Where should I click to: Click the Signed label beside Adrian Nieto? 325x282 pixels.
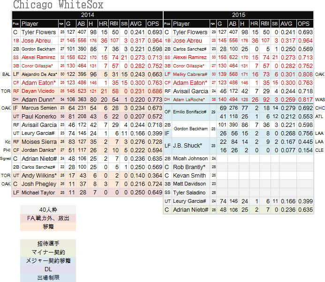click(5, 159)
